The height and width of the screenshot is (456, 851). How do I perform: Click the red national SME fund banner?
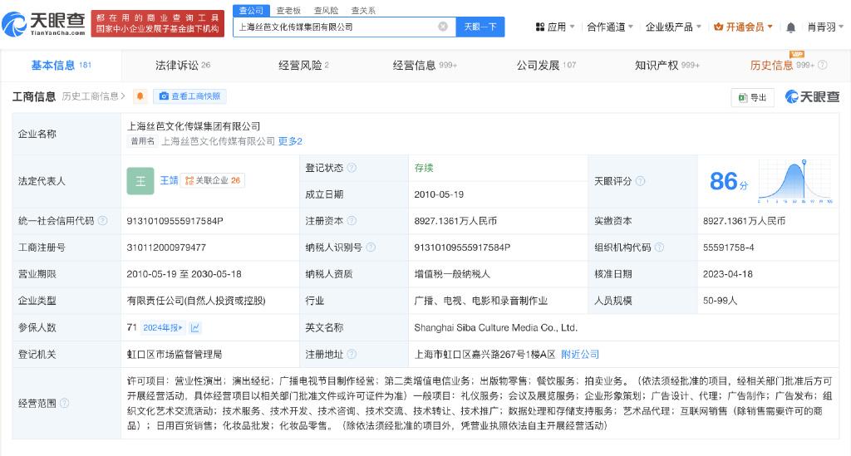tap(157, 23)
